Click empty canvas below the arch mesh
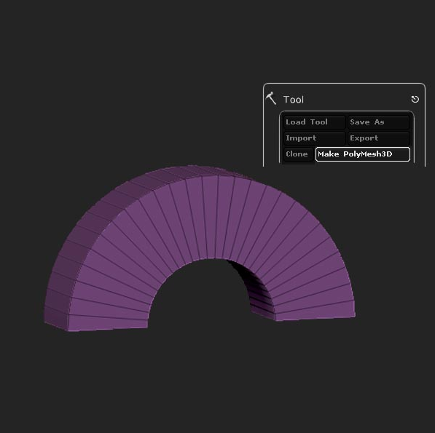The height and width of the screenshot is (433, 435). pos(216,382)
